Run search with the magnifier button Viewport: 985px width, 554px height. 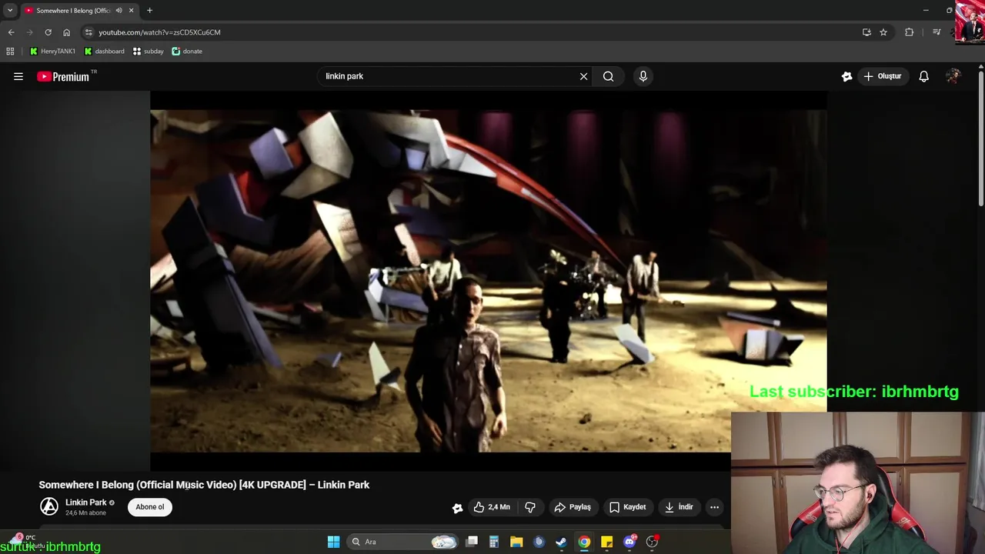coord(608,76)
